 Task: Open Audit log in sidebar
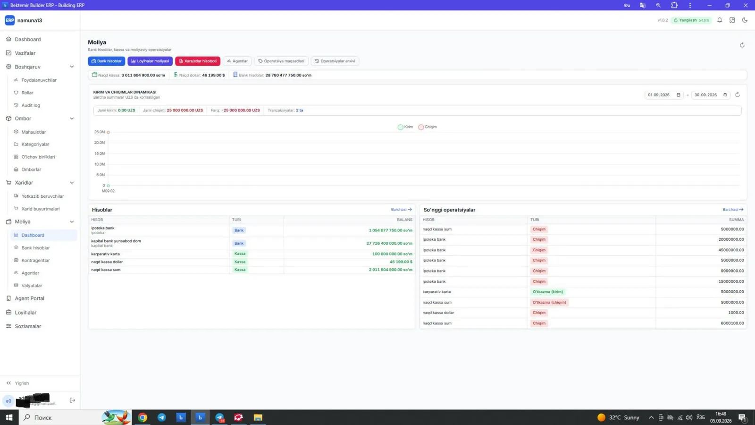[x=31, y=105]
